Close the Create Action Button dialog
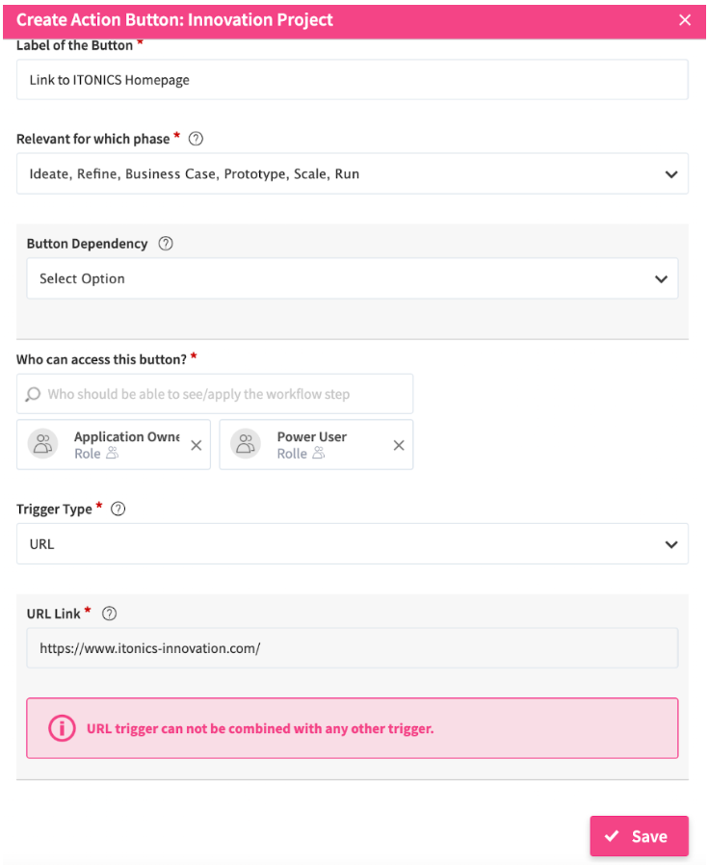 (685, 20)
